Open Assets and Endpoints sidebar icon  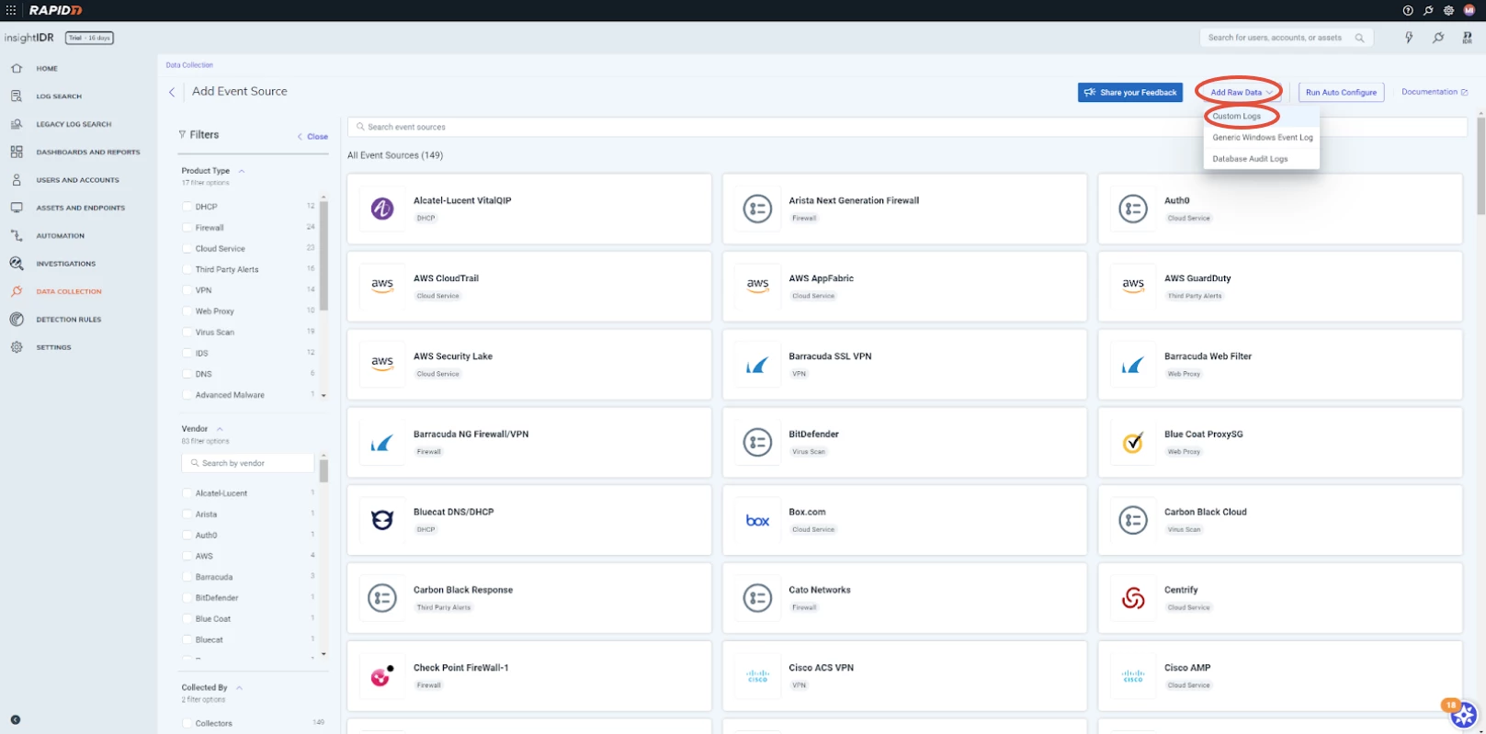pos(17,208)
